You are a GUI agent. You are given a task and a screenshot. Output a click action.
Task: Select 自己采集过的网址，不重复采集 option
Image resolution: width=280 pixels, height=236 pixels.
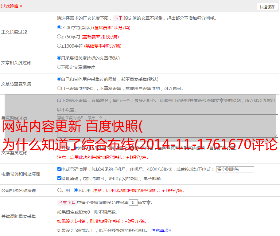tap(59, 88)
